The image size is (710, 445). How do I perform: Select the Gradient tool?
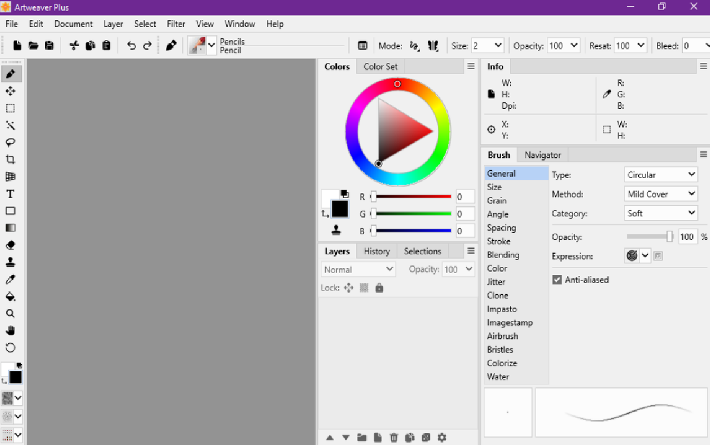tap(11, 228)
